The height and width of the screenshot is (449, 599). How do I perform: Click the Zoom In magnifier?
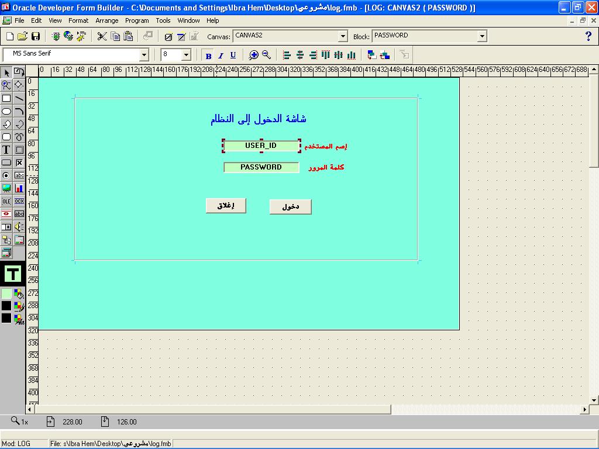coord(253,55)
